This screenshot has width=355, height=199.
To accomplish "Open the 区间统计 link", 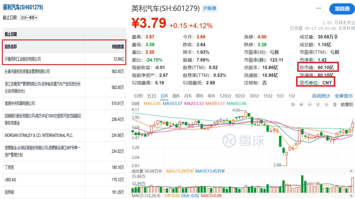I will [321, 96].
